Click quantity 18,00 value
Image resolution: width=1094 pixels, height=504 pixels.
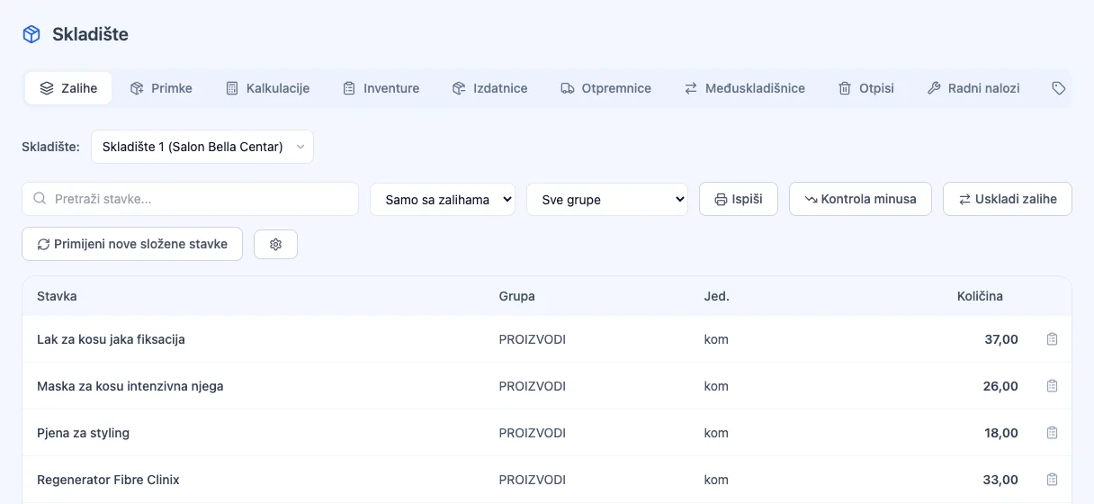1001,433
